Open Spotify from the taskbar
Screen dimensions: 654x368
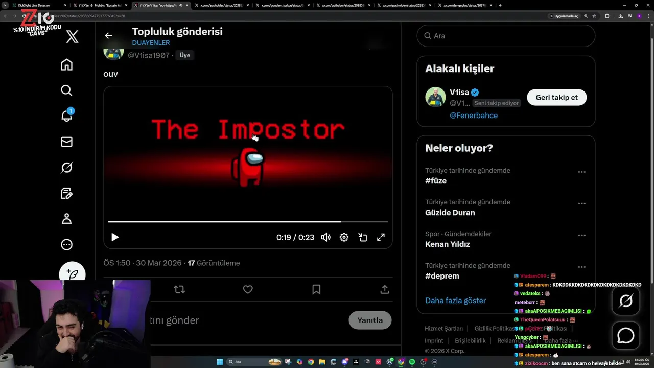[x=412, y=362]
